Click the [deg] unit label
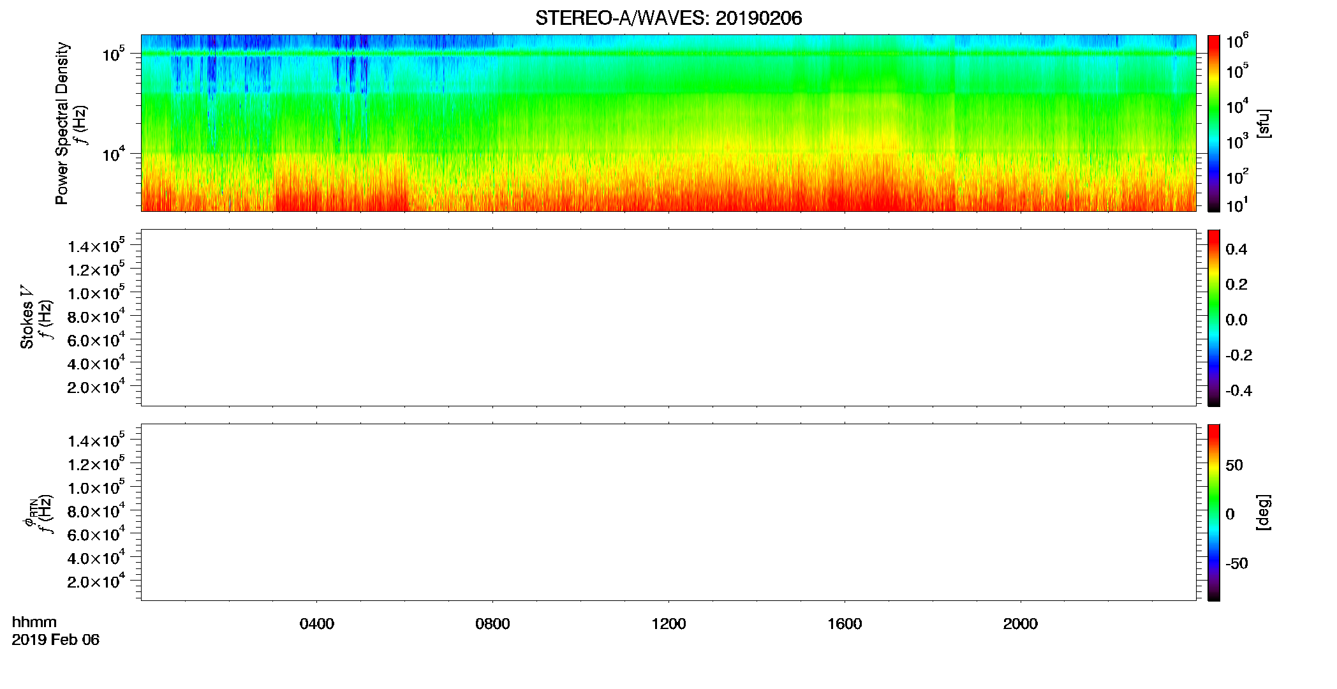Screen dimensions: 1337x689 tap(1262, 512)
